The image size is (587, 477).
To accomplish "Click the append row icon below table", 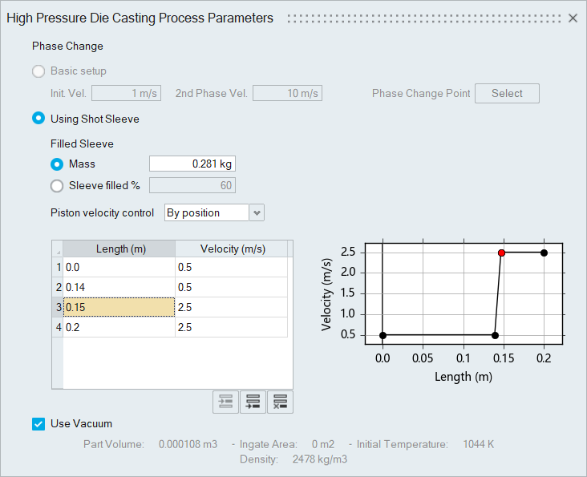I will 253,402.
